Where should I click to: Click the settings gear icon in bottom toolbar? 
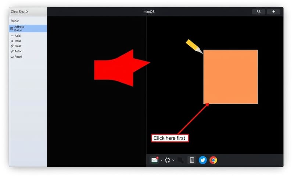168,160
